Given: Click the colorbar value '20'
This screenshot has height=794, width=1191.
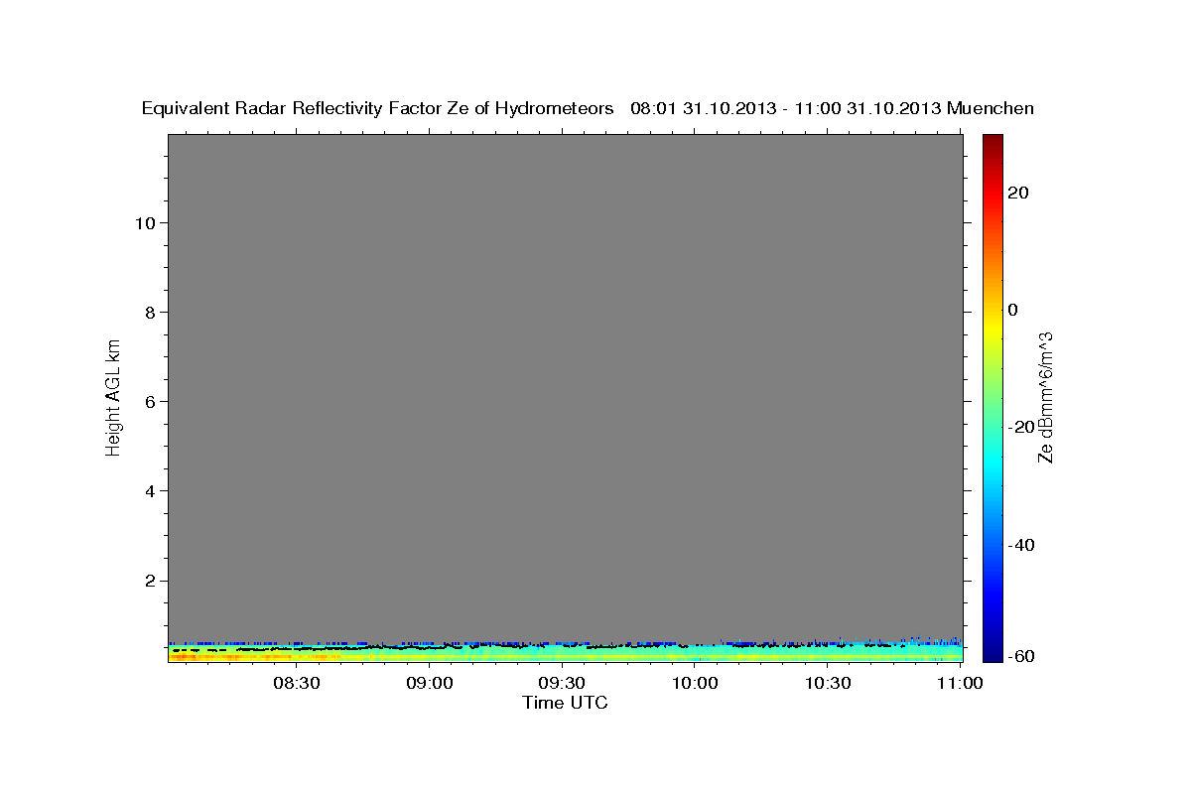Looking at the screenshot, I should coord(1018,193).
